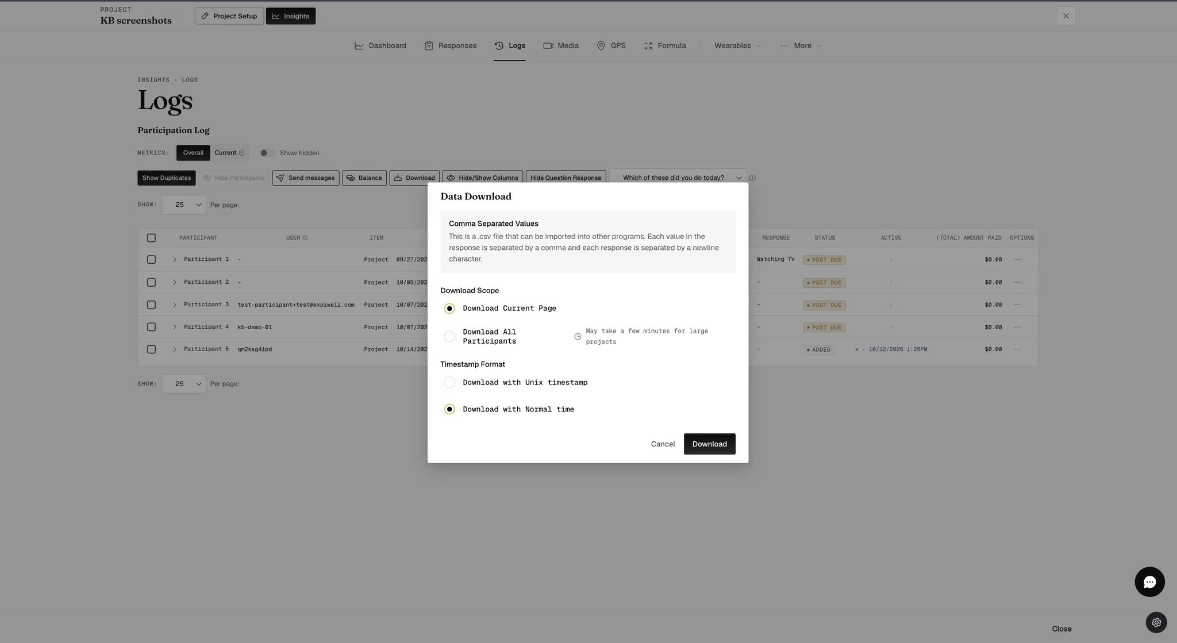Open Project Setup
Screen dimensions: 1177x643
pos(229,16)
